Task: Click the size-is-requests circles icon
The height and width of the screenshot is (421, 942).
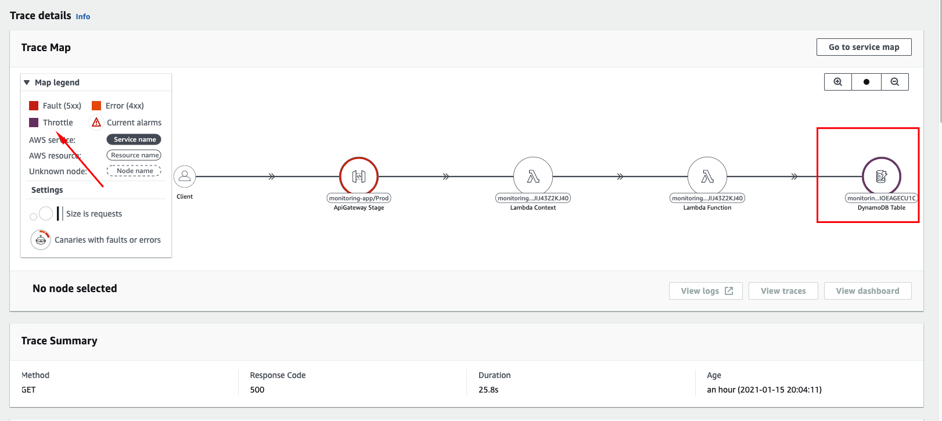Action: [41, 214]
